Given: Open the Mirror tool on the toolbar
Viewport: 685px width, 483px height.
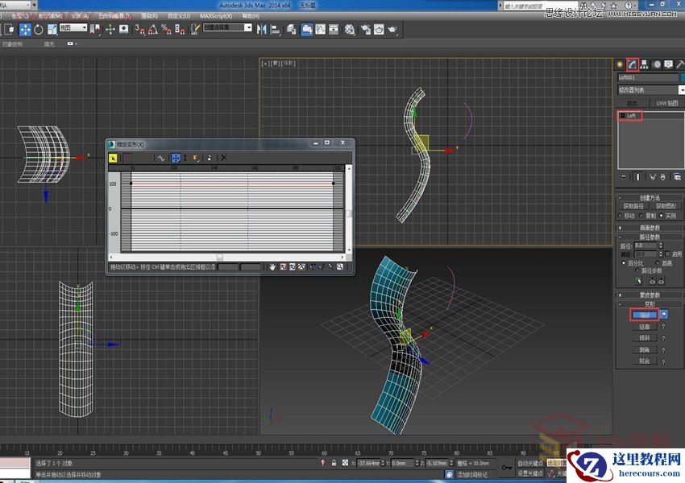Looking at the screenshot, I should 263,30.
